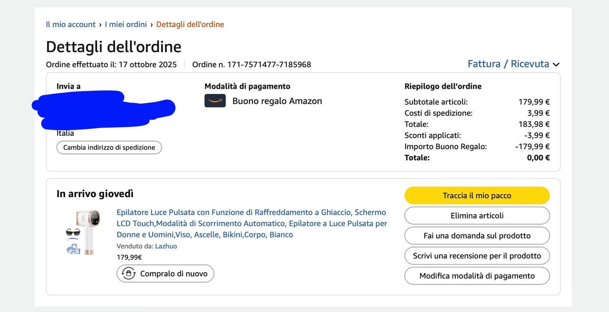
Task: Ask a question via Fai una domanda sul prodotto
Action: 477,236
